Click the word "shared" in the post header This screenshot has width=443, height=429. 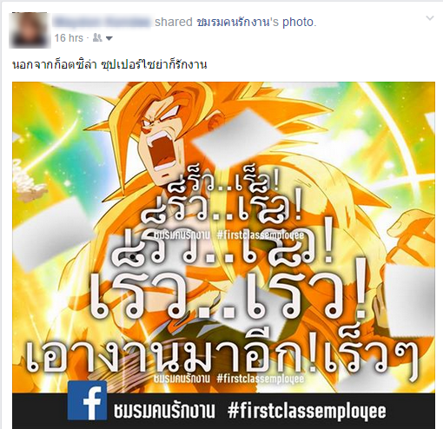(x=174, y=23)
